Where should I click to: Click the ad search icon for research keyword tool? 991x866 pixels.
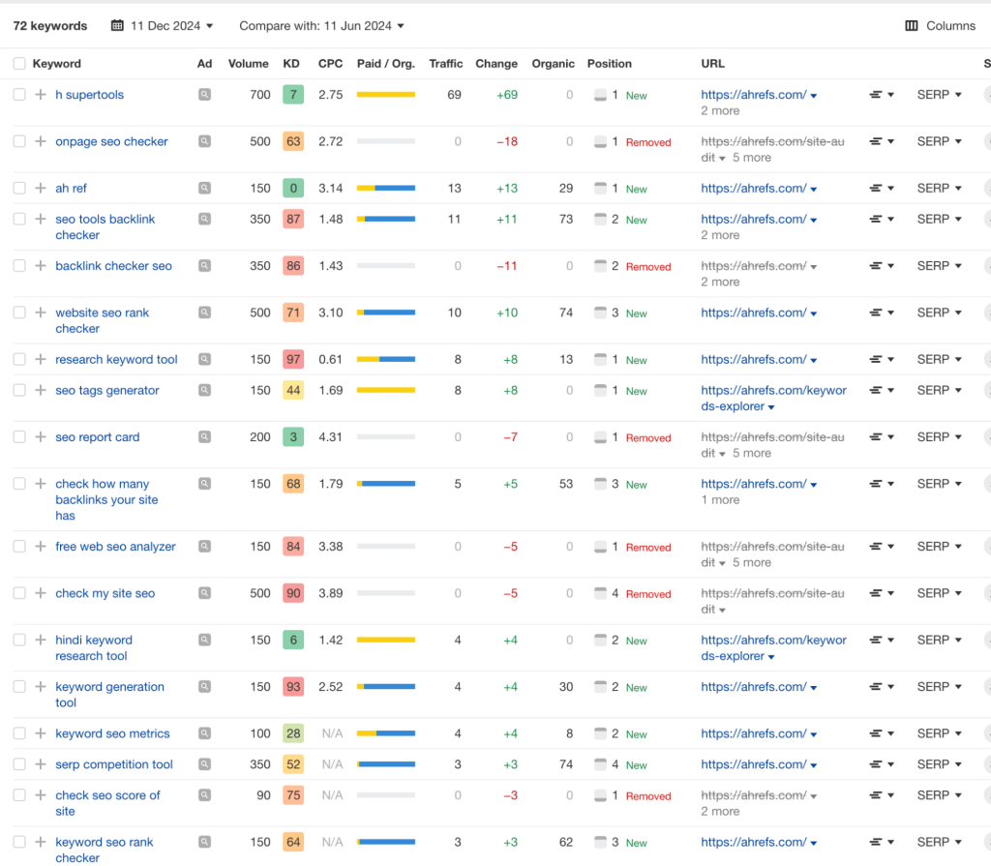[204, 359]
